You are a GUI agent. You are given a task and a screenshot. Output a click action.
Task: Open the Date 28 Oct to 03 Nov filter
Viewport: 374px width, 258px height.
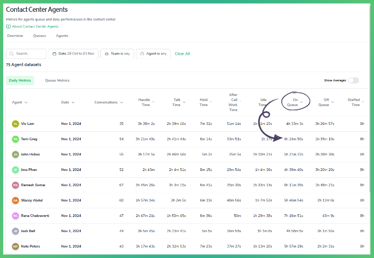tap(73, 54)
